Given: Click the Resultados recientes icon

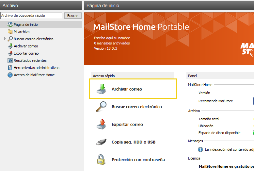Looking at the screenshot, I should point(10,60).
